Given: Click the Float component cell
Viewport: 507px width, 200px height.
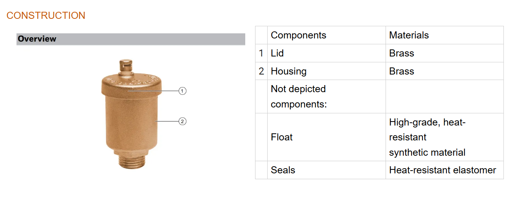Looking at the screenshot, I should (x=282, y=137).
